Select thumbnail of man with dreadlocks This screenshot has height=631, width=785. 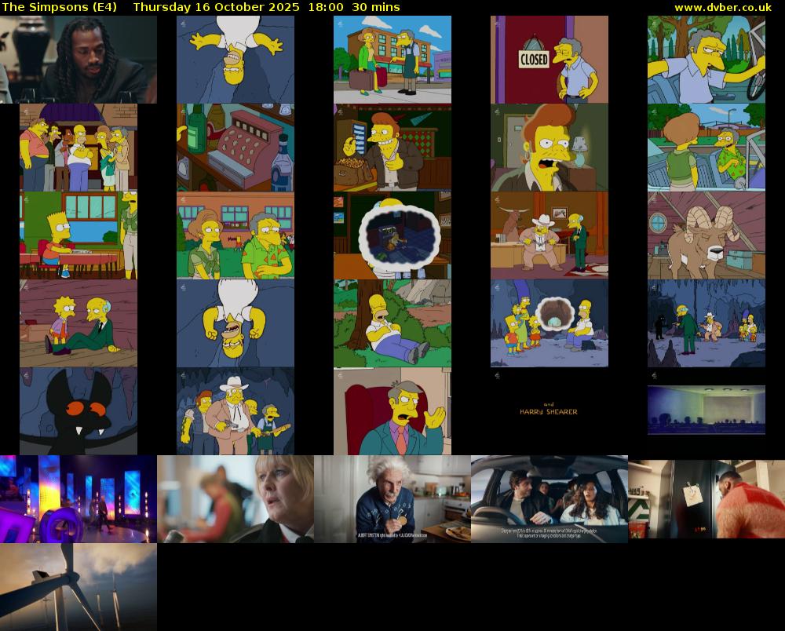tap(78, 60)
